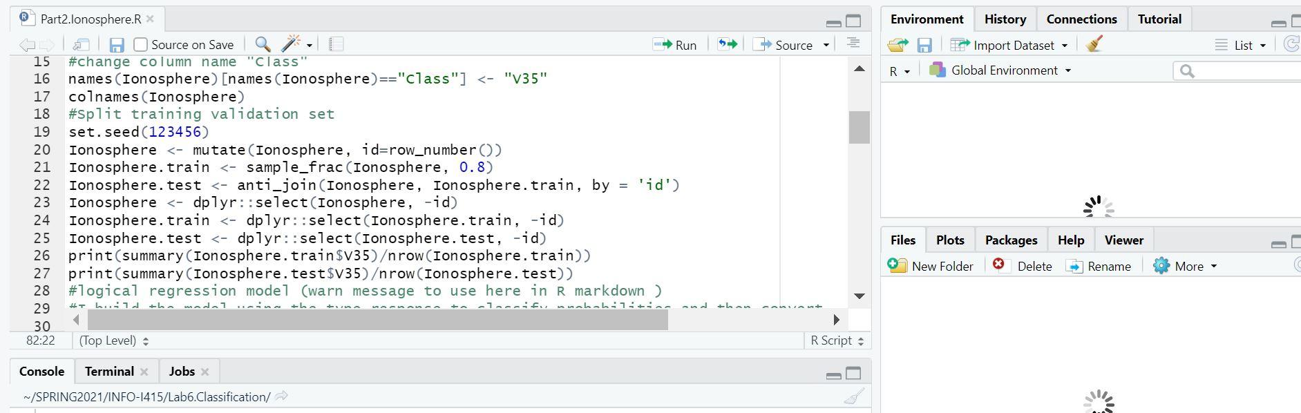Click the load workspace folder icon
This screenshot has width=1301, height=413.
[x=898, y=45]
